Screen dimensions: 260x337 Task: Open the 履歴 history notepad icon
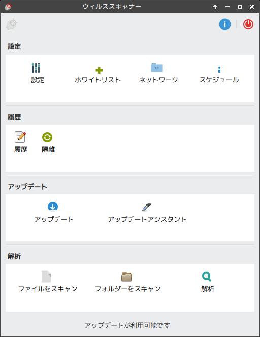click(20, 137)
